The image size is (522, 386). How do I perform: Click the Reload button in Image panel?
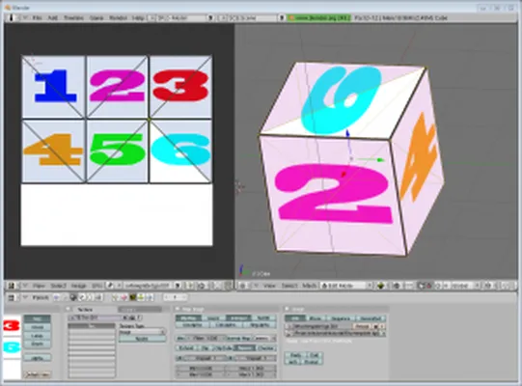click(362, 326)
